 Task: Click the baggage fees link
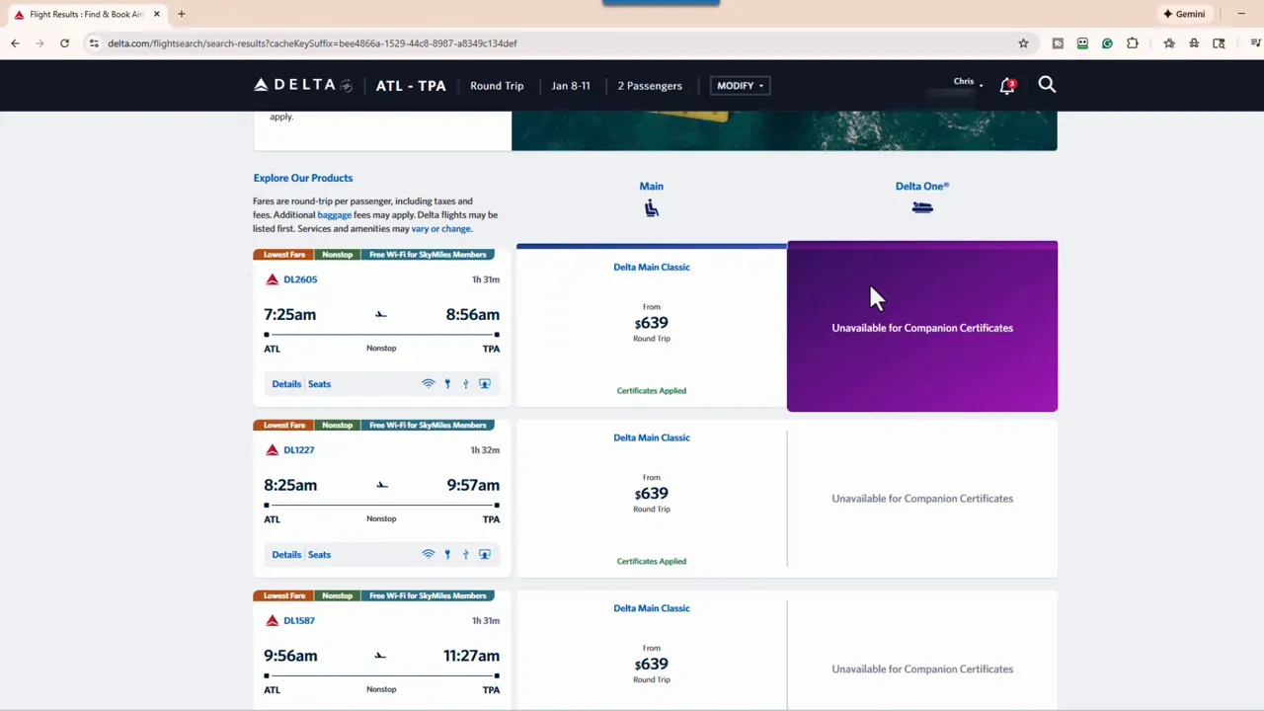[334, 214]
